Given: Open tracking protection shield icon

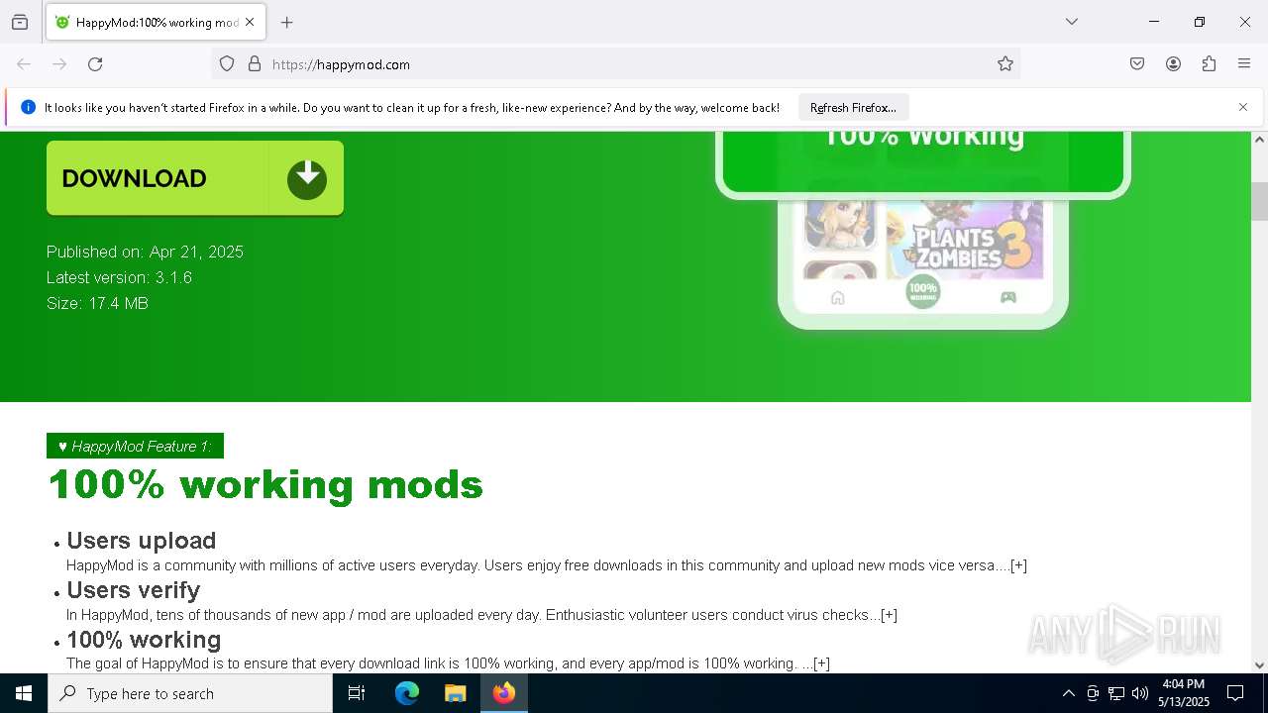Looking at the screenshot, I should coord(227,64).
